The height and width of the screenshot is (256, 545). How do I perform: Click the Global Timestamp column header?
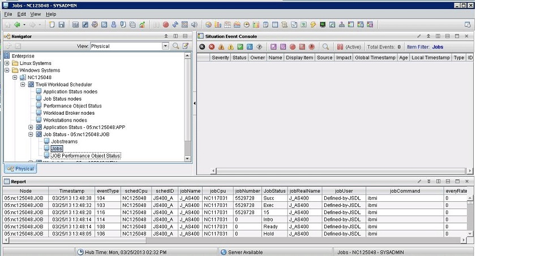click(x=375, y=58)
